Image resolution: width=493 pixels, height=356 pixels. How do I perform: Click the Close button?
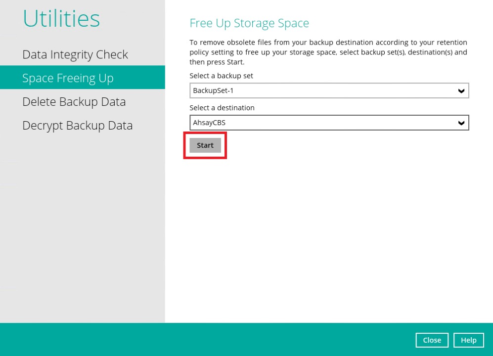[432, 340]
